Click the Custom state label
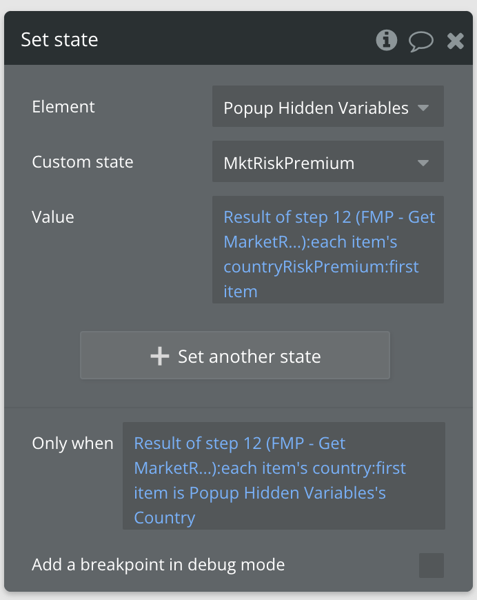 (x=82, y=162)
